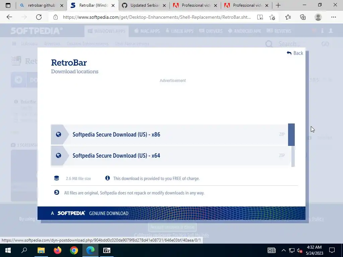Viewport: 343px width, 257px height.
Task: Click the Back link in download dialog
Action: pyautogui.click(x=295, y=53)
